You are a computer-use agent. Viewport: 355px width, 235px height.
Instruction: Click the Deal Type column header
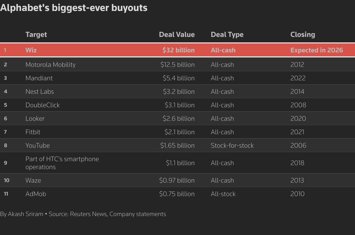pos(227,34)
